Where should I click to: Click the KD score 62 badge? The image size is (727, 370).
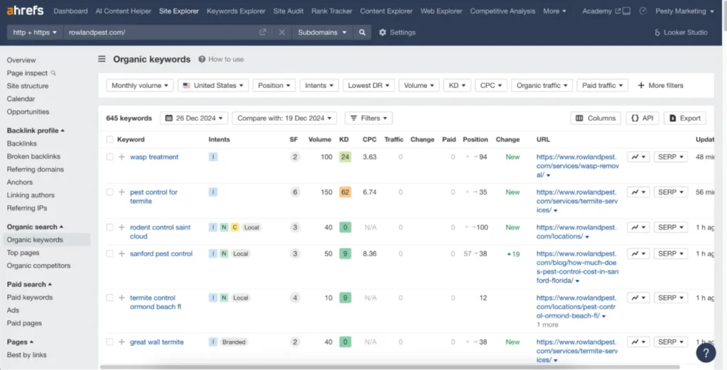pos(345,192)
